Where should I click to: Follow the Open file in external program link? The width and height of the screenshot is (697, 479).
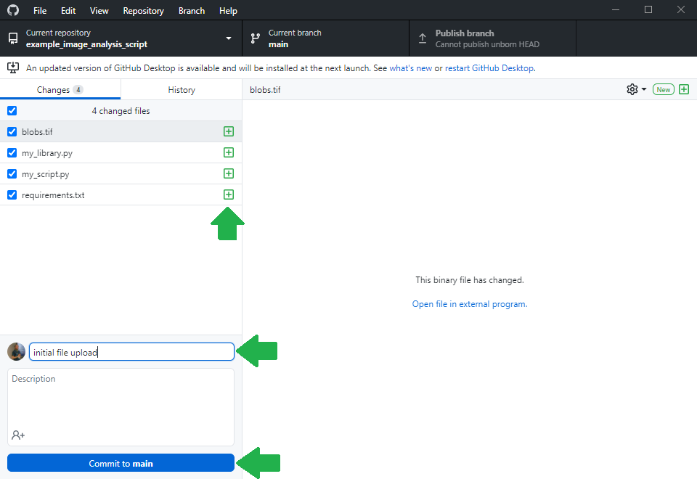click(x=470, y=304)
